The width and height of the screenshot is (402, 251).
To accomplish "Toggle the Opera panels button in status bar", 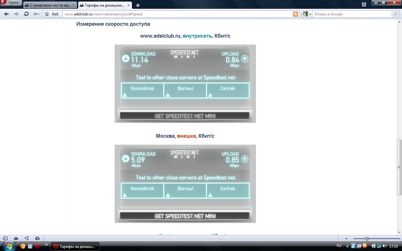I will (x=5, y=238).
